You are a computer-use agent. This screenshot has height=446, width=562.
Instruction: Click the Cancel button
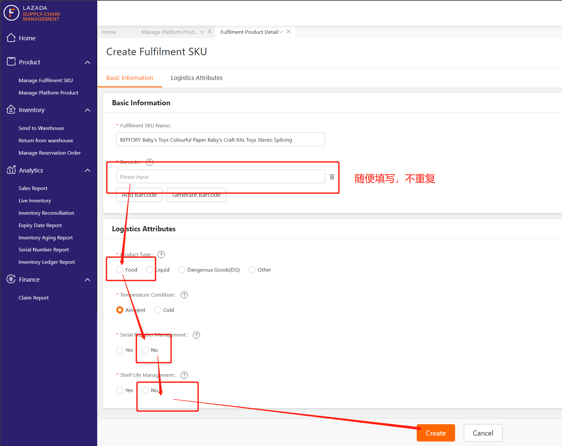(483, 433)
